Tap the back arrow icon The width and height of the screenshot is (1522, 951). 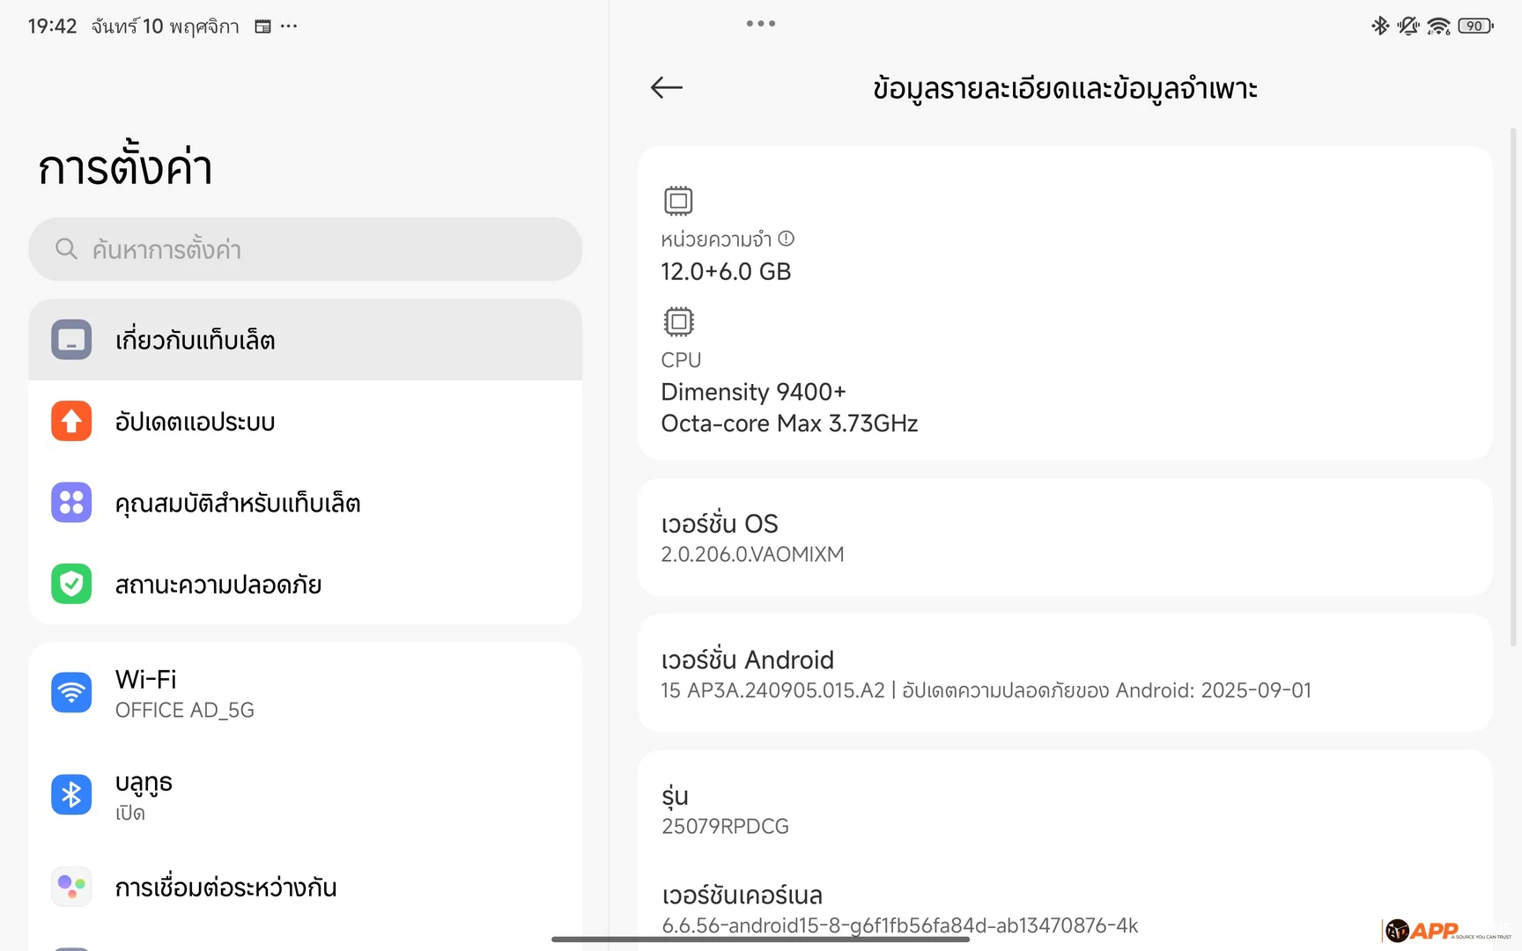667,87
